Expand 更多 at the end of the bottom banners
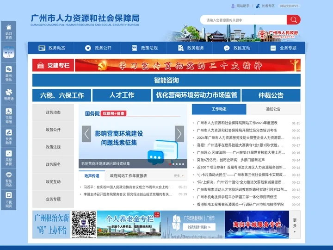 (x=295, y=225)
